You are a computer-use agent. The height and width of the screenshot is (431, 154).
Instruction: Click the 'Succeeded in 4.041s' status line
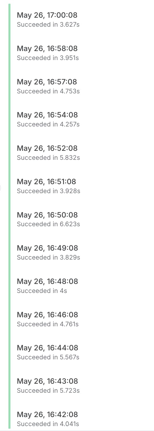[x=48, y=424]
